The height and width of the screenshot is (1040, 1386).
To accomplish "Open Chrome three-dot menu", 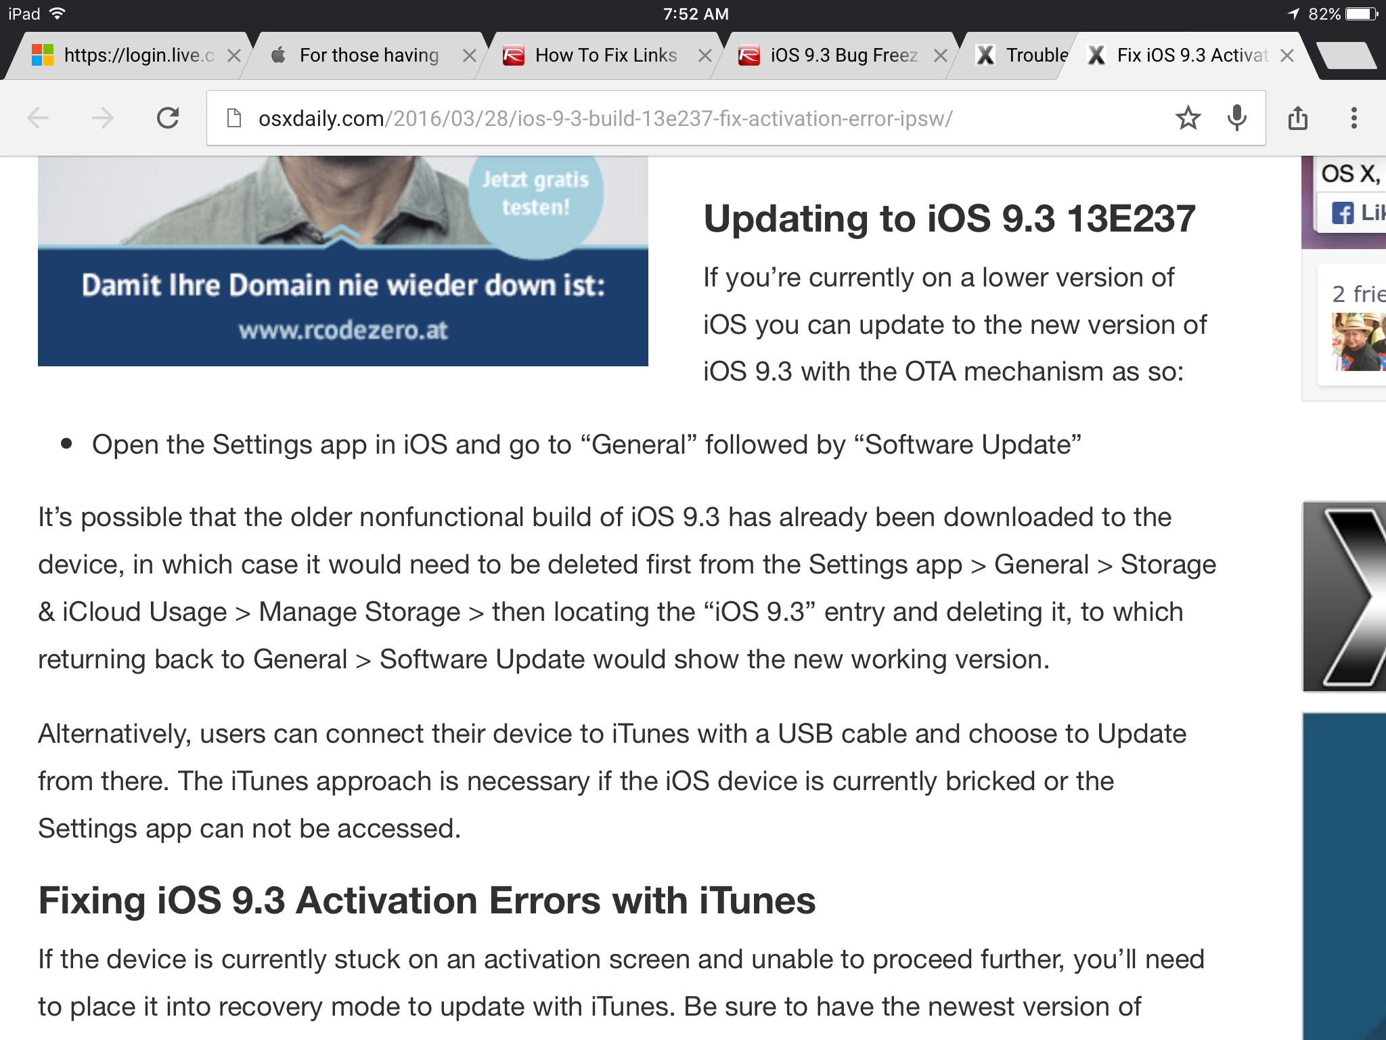I will (1354, 118).
